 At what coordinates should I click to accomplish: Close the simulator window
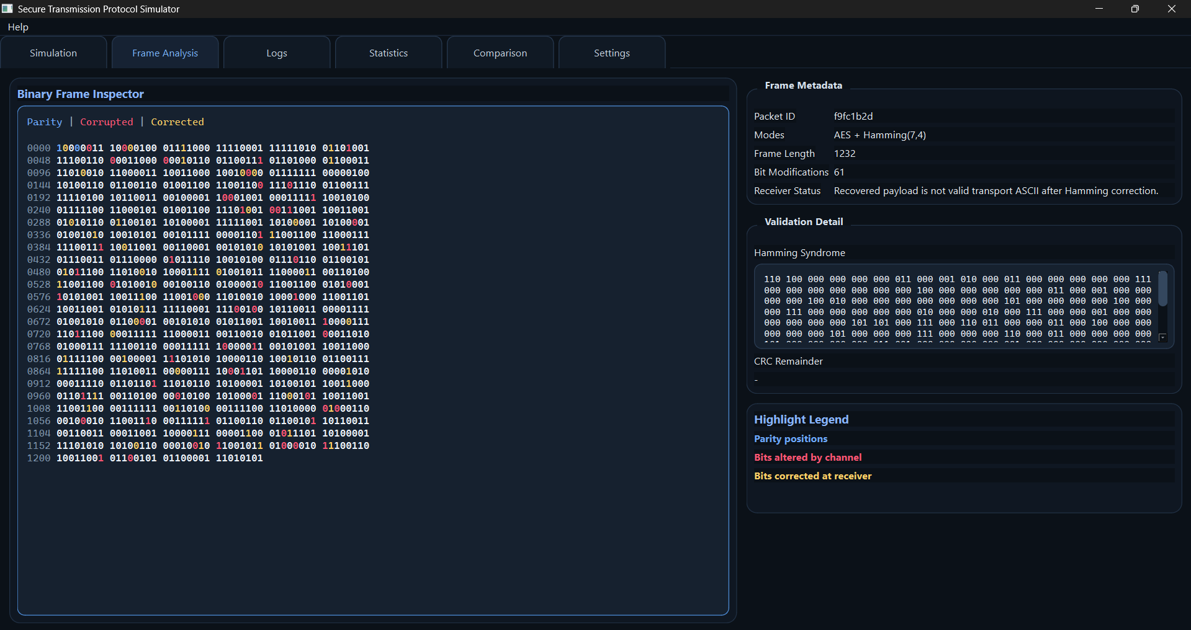click(1172, 9)
